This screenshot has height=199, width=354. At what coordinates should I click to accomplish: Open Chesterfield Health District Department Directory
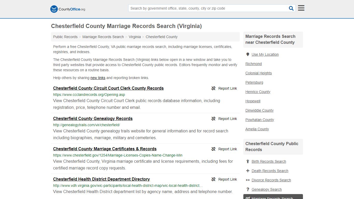[101, 179]
